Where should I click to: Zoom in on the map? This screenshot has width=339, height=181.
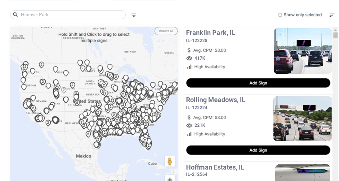point(170,179)
